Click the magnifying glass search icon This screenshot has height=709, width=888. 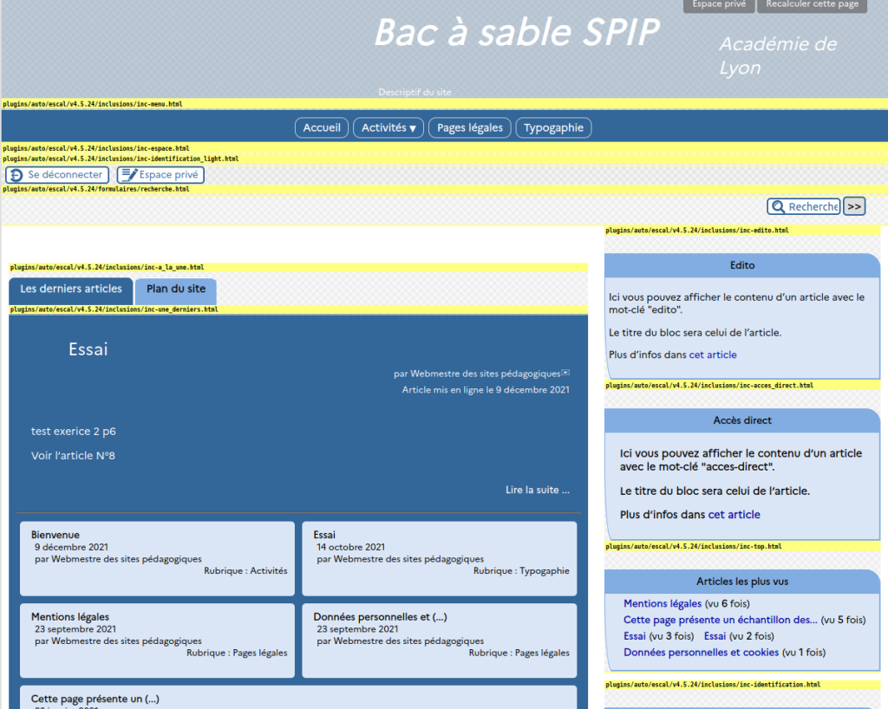pyautogui.click(x=777, y=207)
